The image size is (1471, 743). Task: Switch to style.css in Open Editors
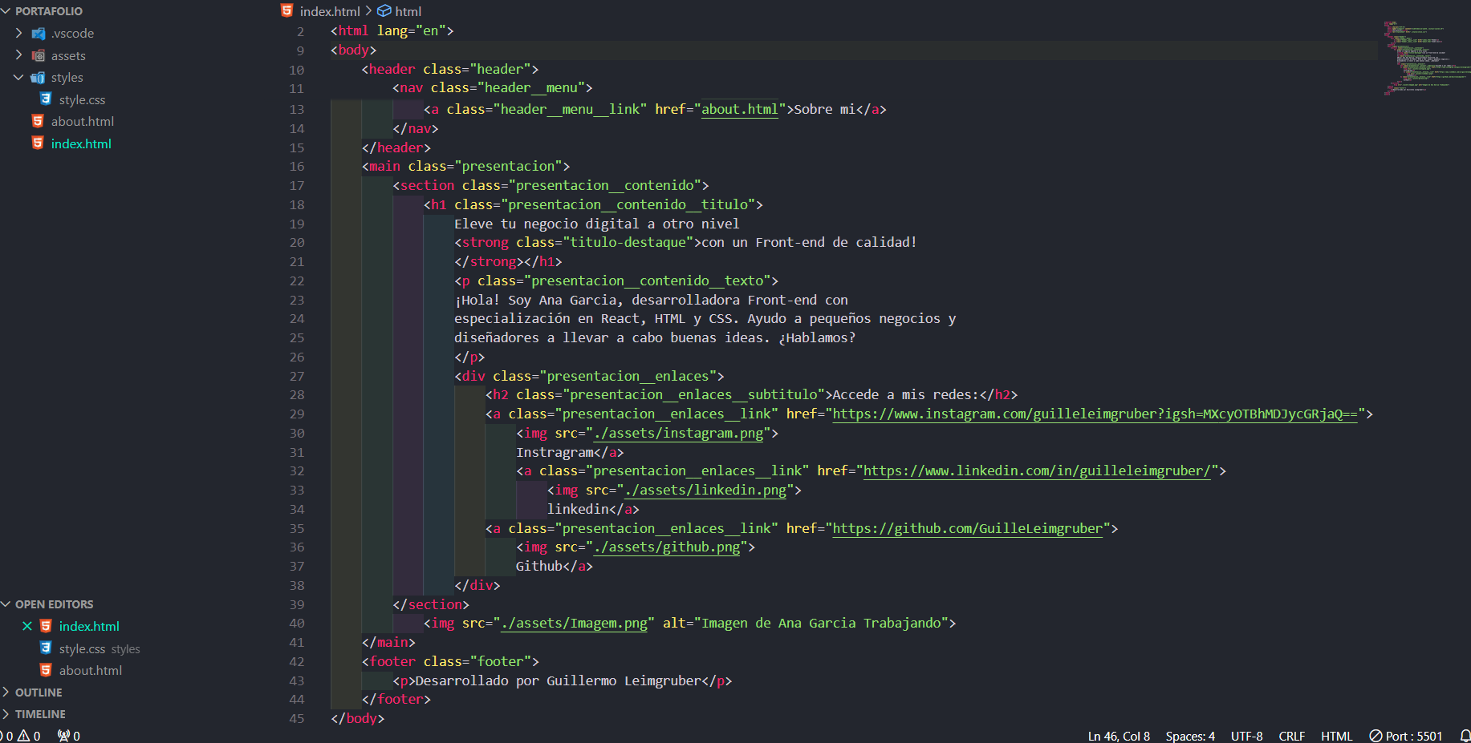point(82,649)
